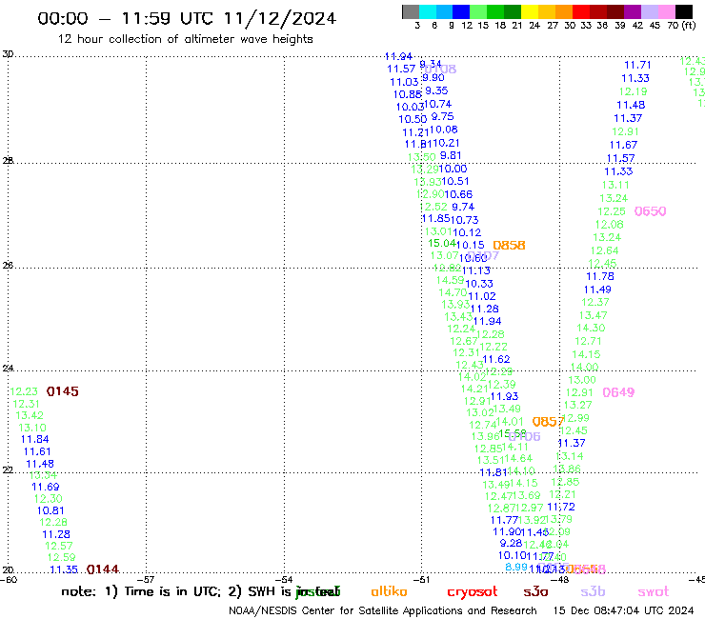The image size is (705, 619).
Task: Click the swot pass time label 0649
Action: pyautogui.click(x=618, y=392)
